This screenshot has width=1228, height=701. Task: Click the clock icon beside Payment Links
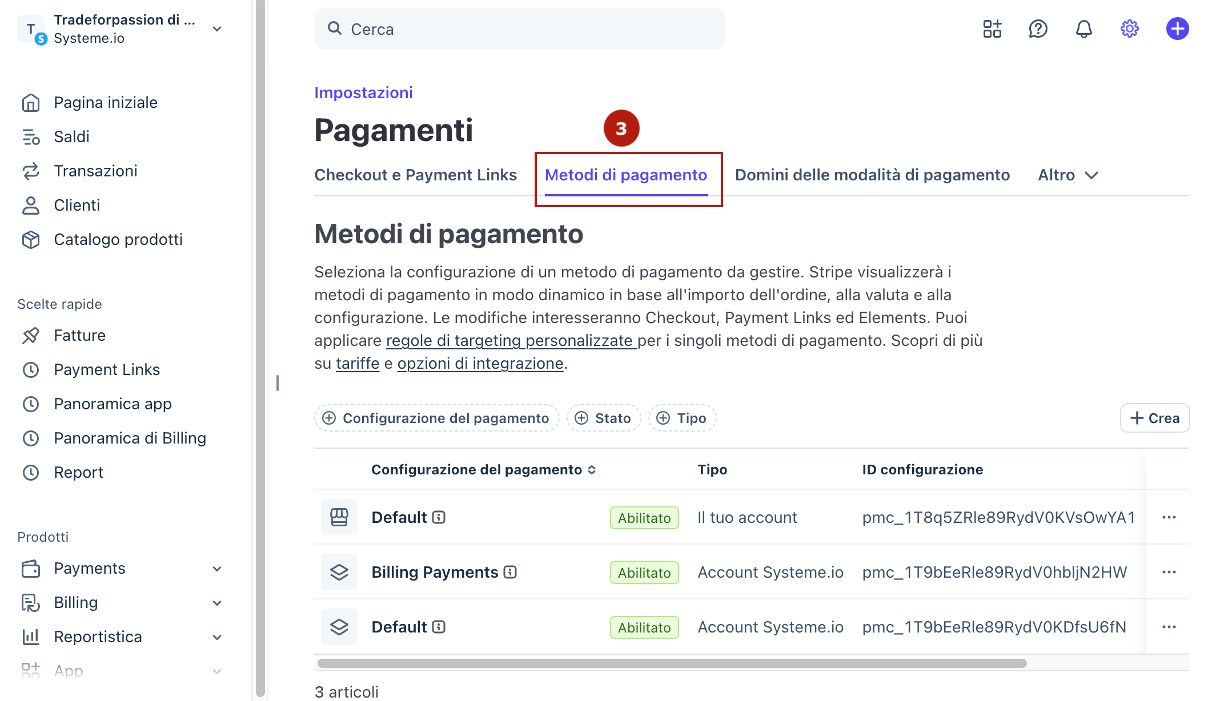click(x=31, y=370)
